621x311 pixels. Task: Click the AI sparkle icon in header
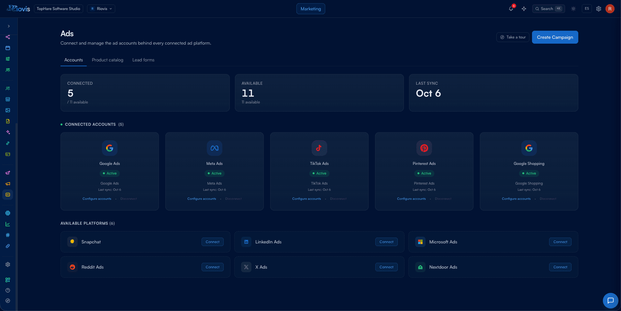tap(524, 9)
